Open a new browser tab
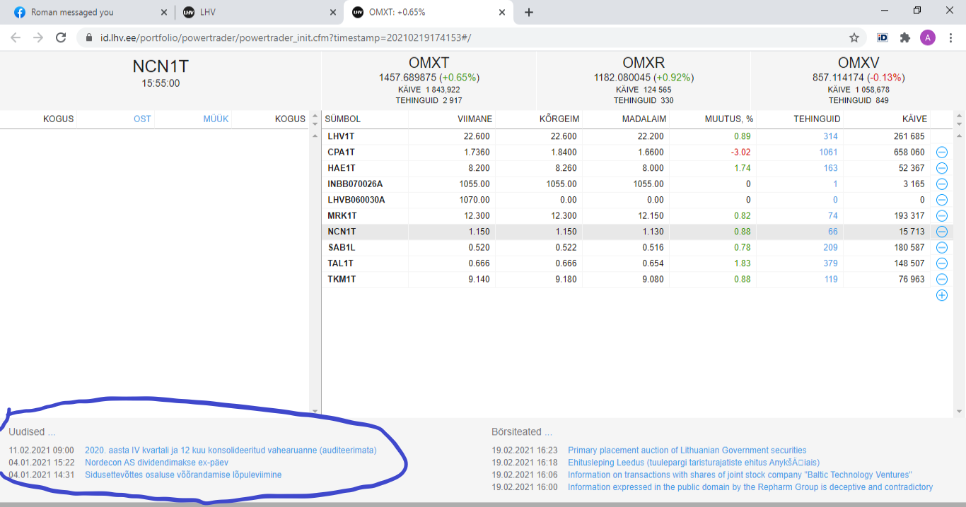The width and height of the screenshot is (966, 507). click(529, 12)
